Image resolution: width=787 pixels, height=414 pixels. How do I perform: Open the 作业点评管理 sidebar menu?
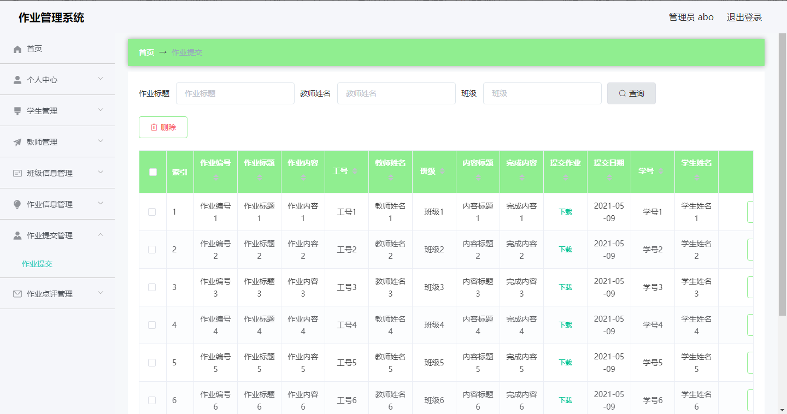pos(57,294)
